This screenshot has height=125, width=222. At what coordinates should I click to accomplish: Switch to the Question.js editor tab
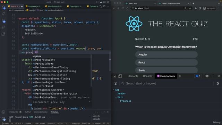[x=74, y=6]
